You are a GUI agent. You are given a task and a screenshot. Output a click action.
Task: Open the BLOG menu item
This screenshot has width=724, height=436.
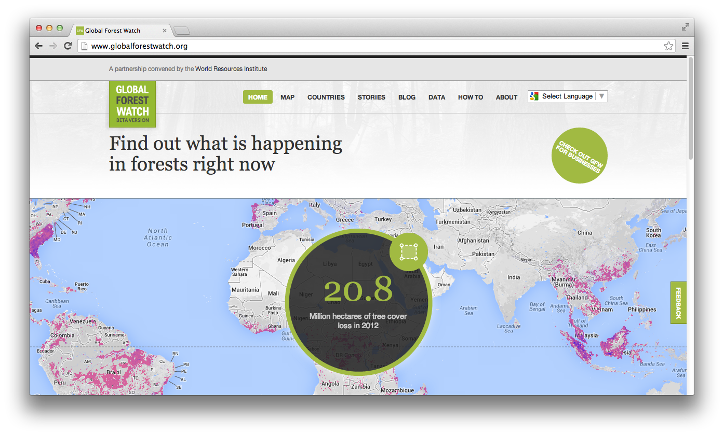point(407,97)
